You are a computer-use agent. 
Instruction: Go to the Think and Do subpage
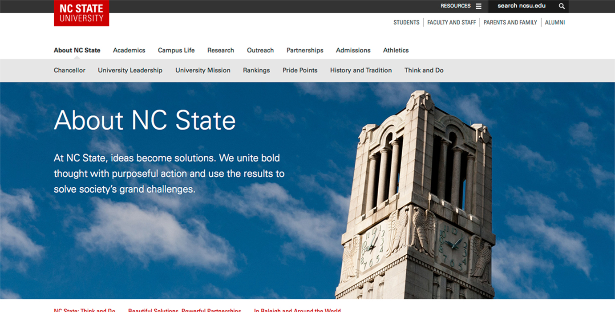(x=424, y=70)
